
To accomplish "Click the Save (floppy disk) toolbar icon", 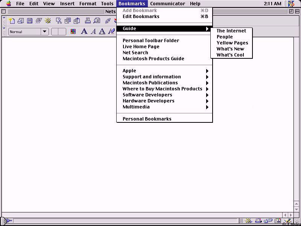I will point(30,21).
